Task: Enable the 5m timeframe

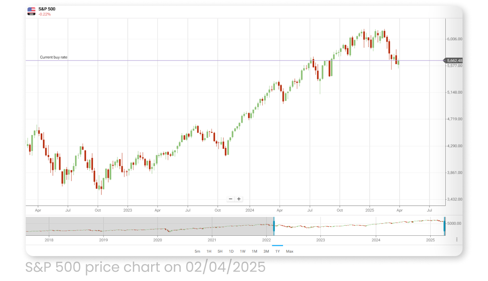Action: point(197,251)
